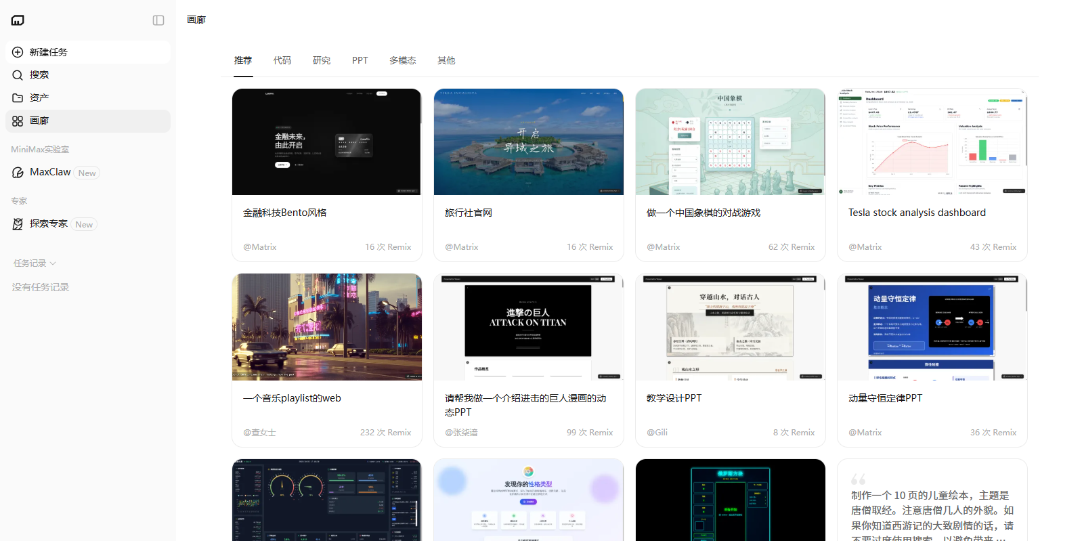The height and width of the screenshot is (541, 1082).
Task: Click the MiniMax logo icon
Action: click(x=18, y=20)
